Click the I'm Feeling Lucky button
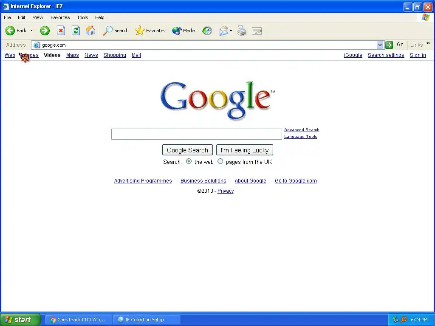The image size is (435, 326). pos(245,150)
